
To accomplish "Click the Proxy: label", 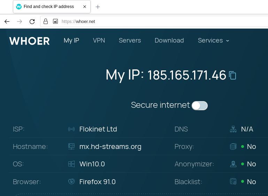I will 184,146.
